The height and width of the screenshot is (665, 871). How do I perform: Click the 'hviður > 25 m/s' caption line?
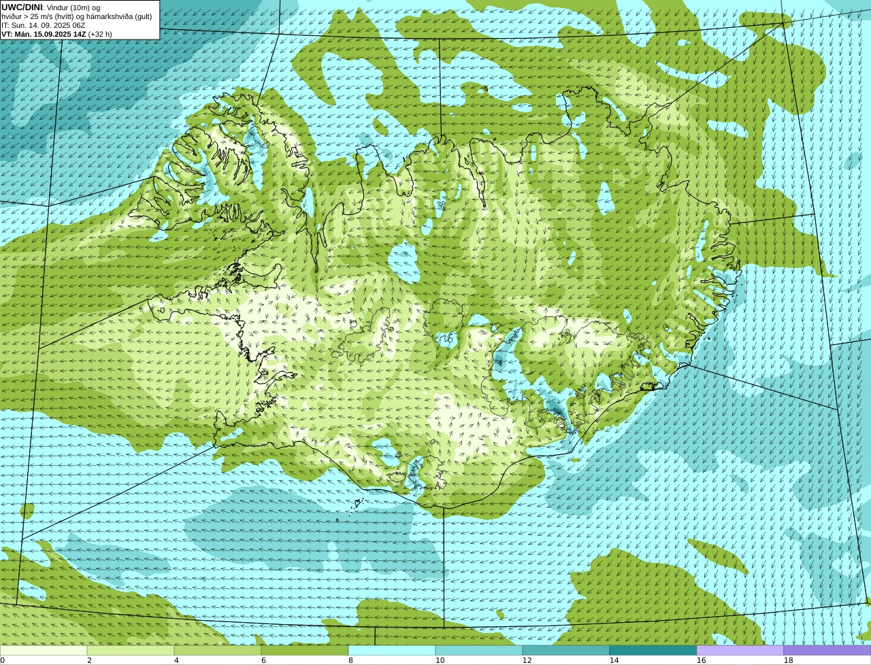pos(77,16)
